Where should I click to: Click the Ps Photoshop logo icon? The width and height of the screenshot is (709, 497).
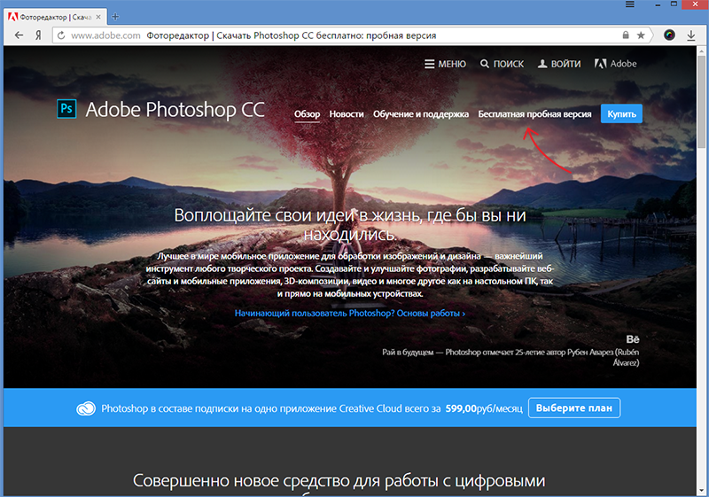point(66,109)
